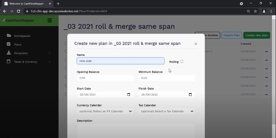276x138 pixels.
Task: Click the 20/09/2021 created date
Action: click(248, 94)
